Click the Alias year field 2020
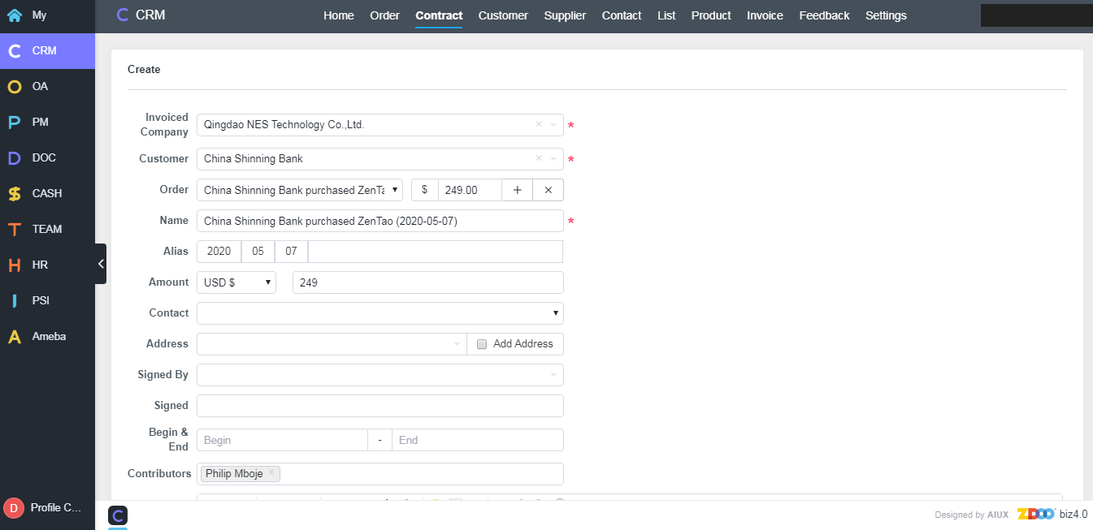 click(x=219, y=252)
